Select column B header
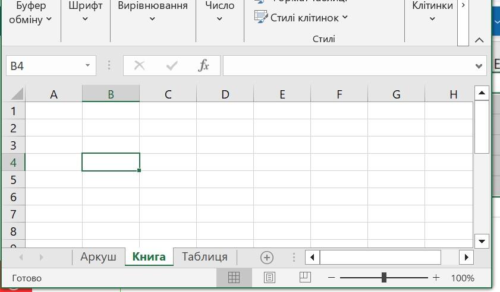 (111, 94)
